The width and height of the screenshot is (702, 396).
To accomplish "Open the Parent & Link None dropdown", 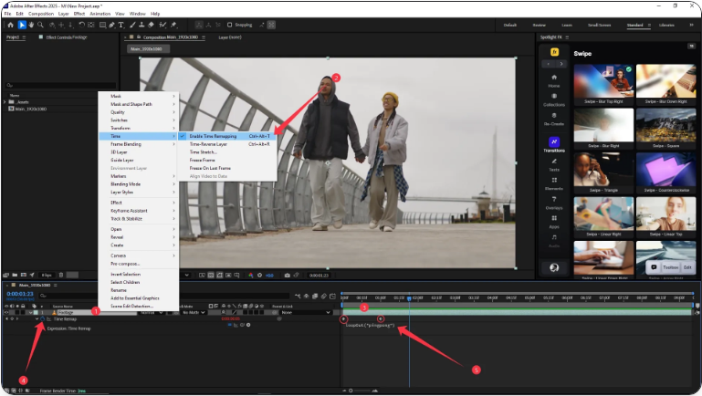I will [300, 311].
